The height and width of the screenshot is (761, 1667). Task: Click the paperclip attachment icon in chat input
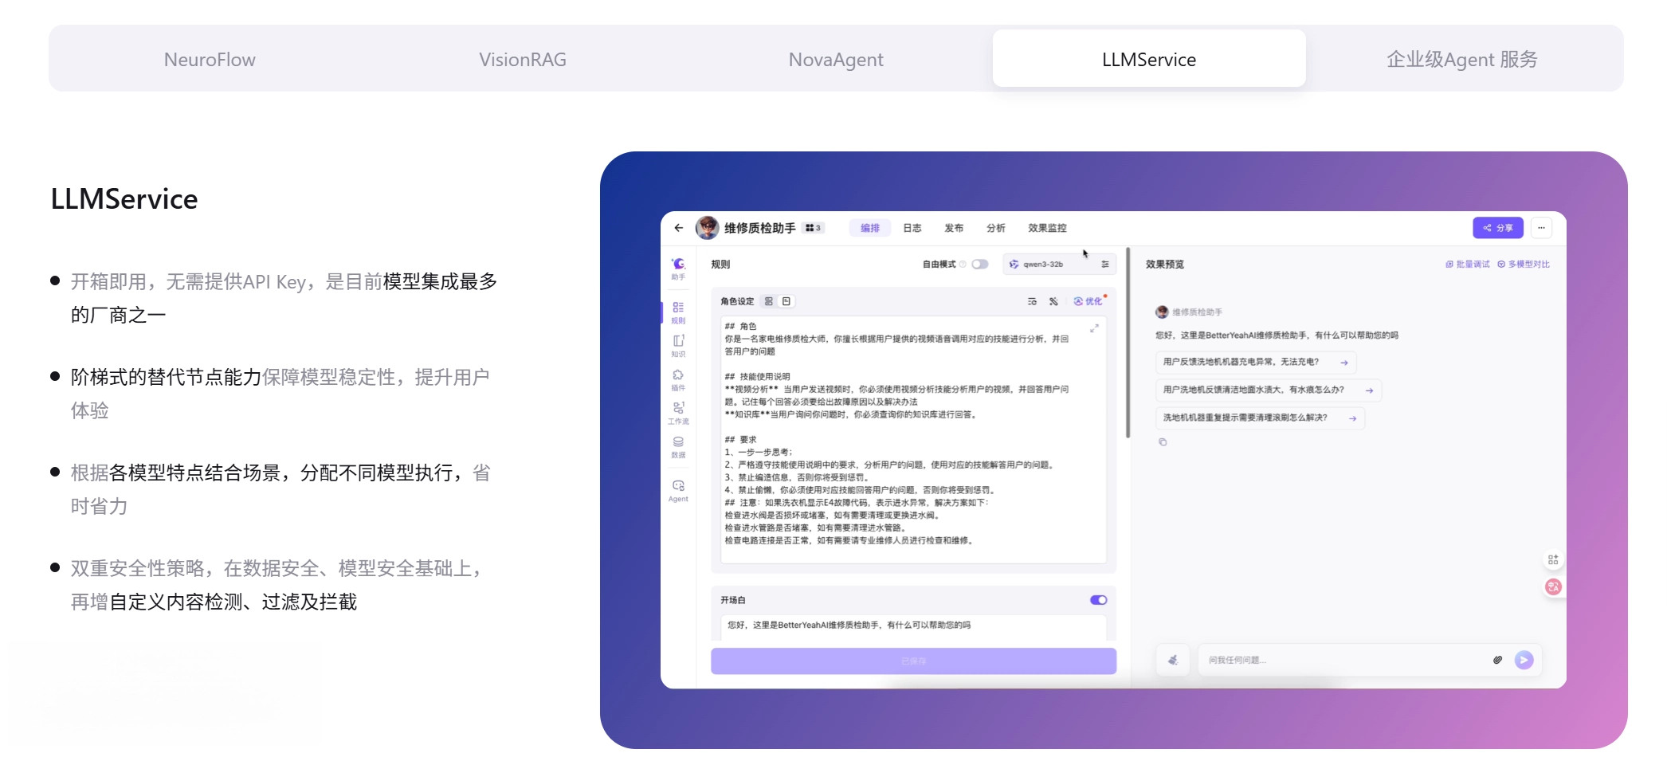[x=1497, y=660]
